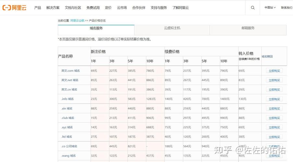The image size is (293, 162).
Task: Expand the 中国站 region dropdown
Action: coord(270,7)
